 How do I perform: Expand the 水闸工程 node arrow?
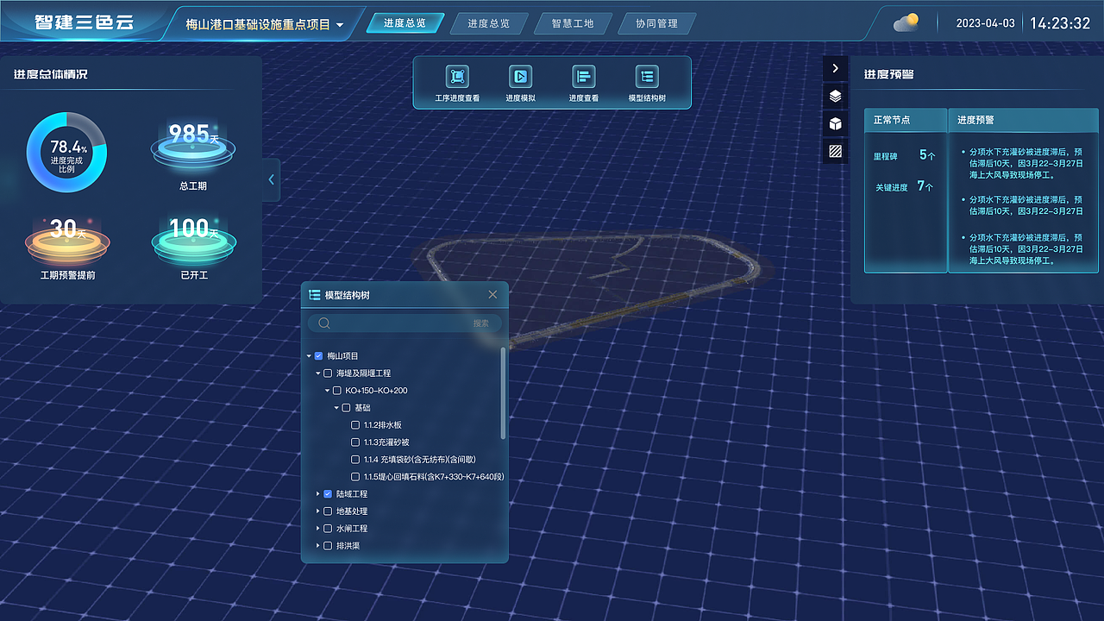pos(317,529)
